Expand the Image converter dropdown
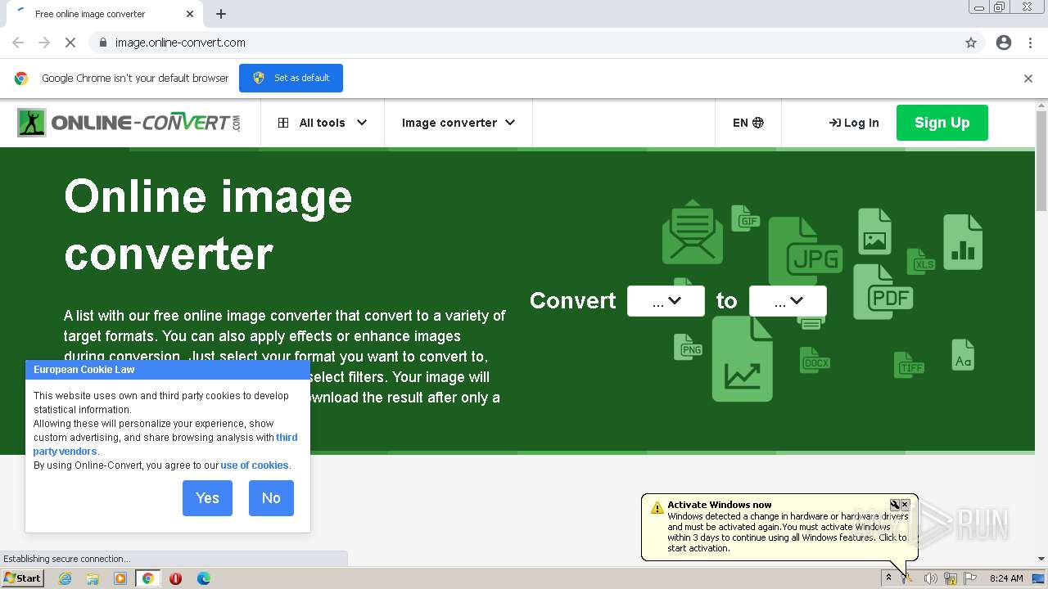Viewport: 1048px width, 589px height. 458,123
